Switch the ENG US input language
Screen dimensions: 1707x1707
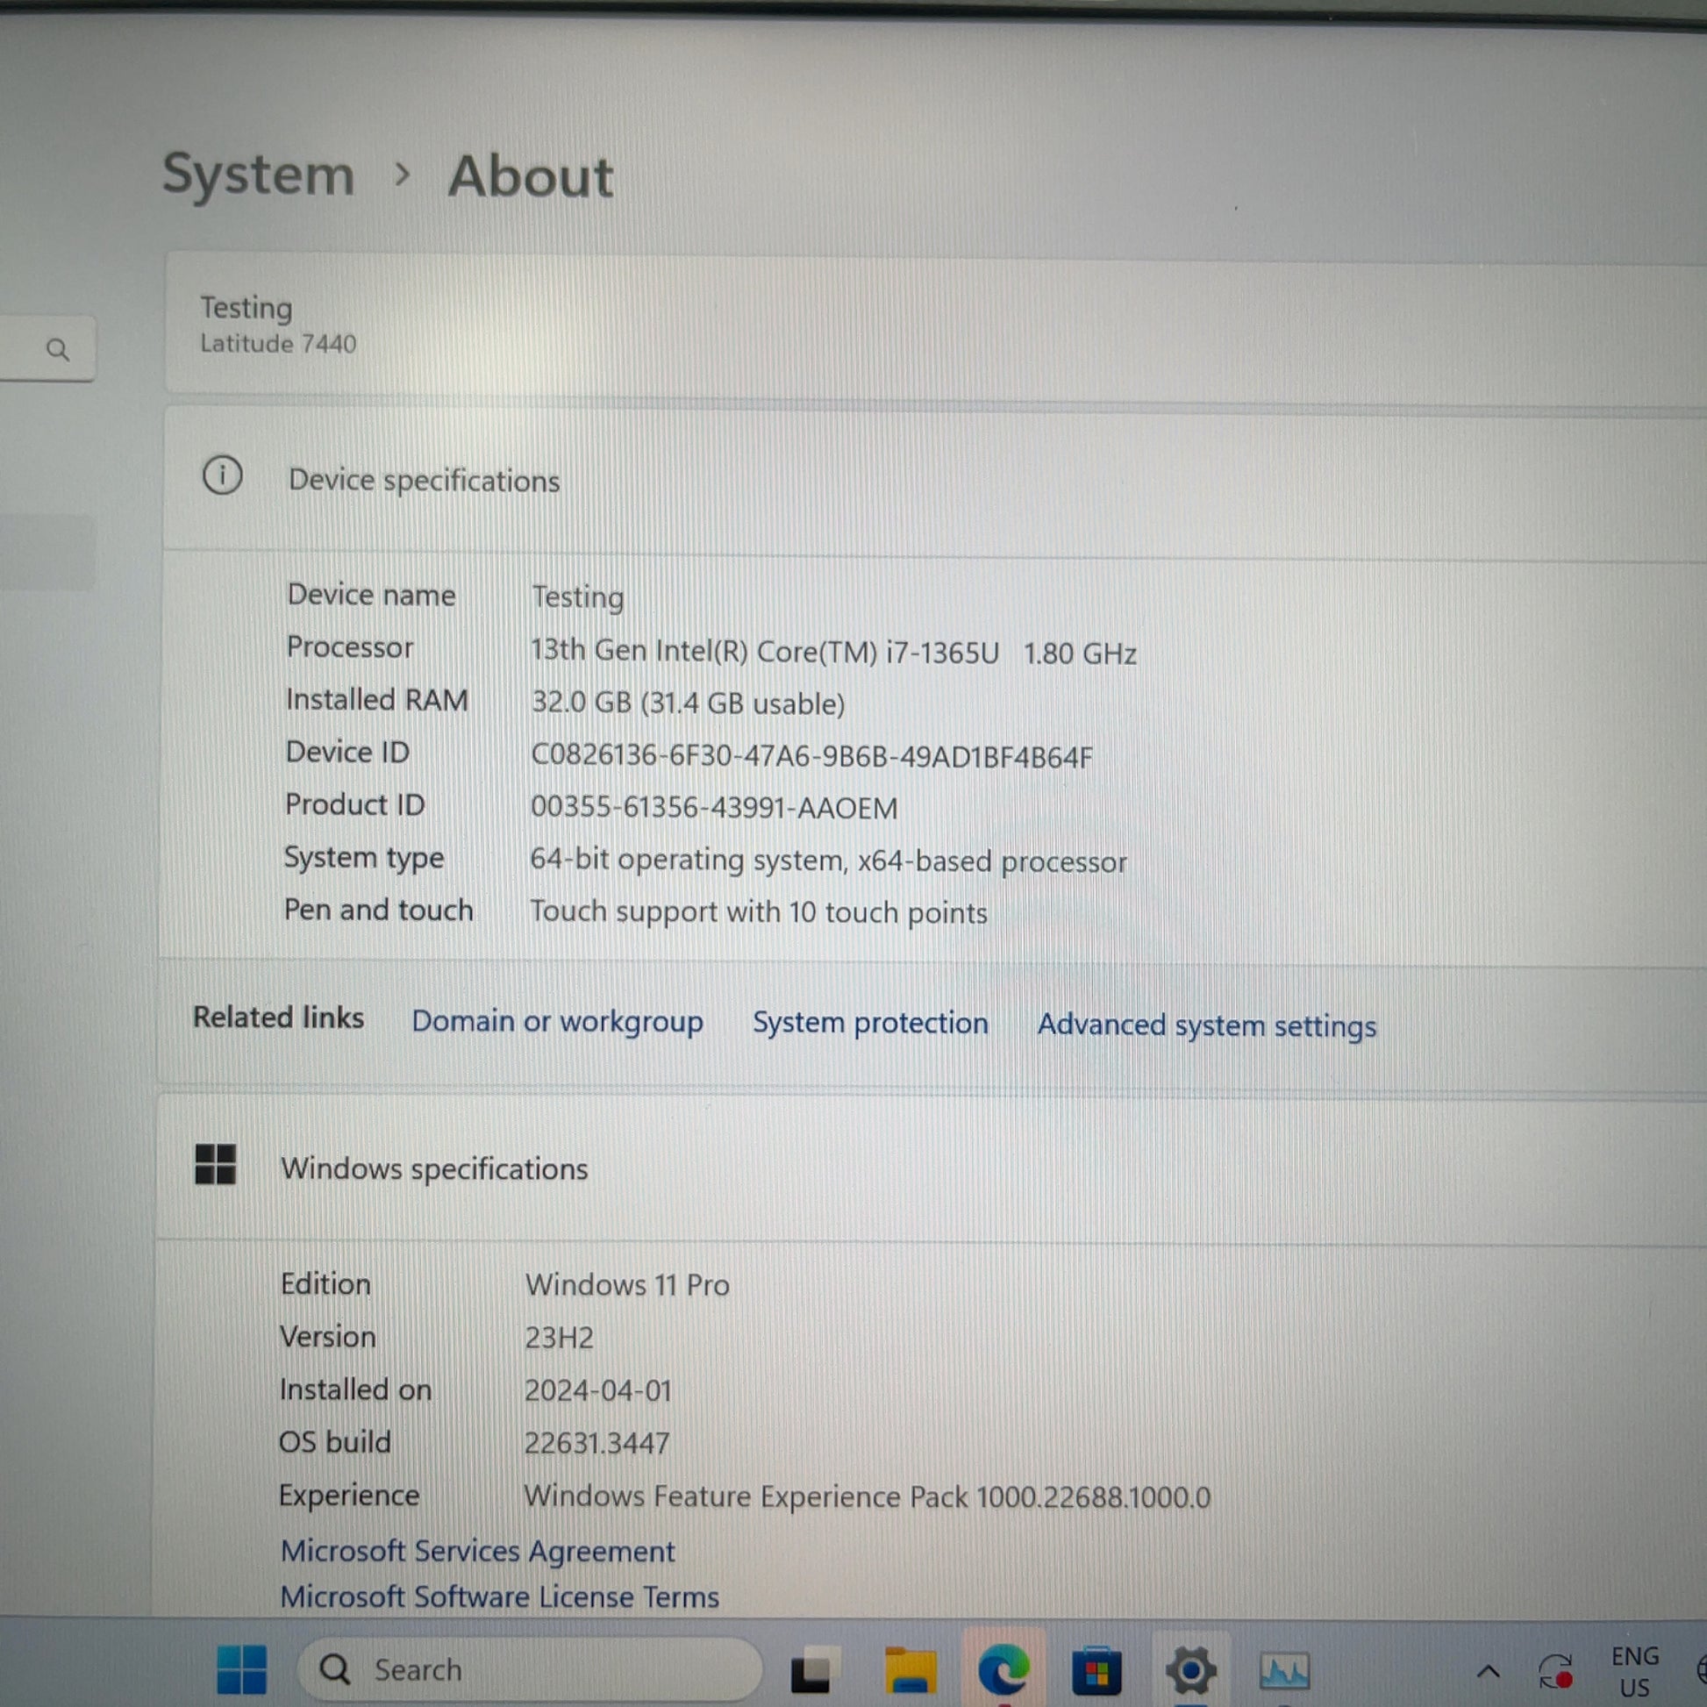[x=1634, y=1671]
